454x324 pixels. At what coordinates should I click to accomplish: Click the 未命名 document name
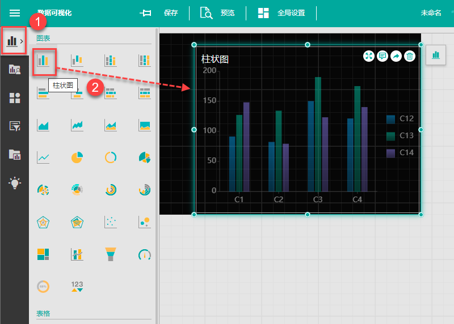point(431,13)
